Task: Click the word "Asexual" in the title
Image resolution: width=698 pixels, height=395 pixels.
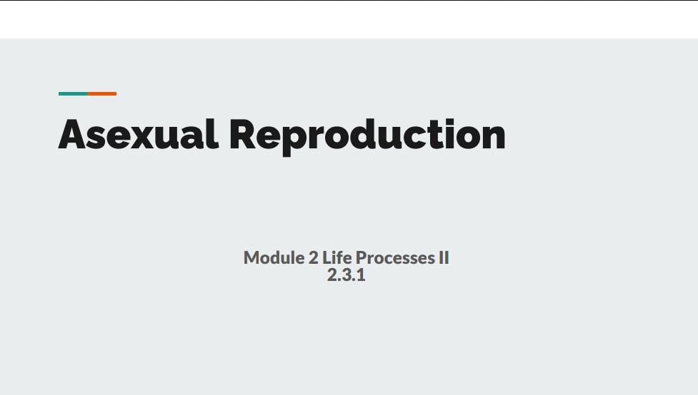Action: [138, 134]
